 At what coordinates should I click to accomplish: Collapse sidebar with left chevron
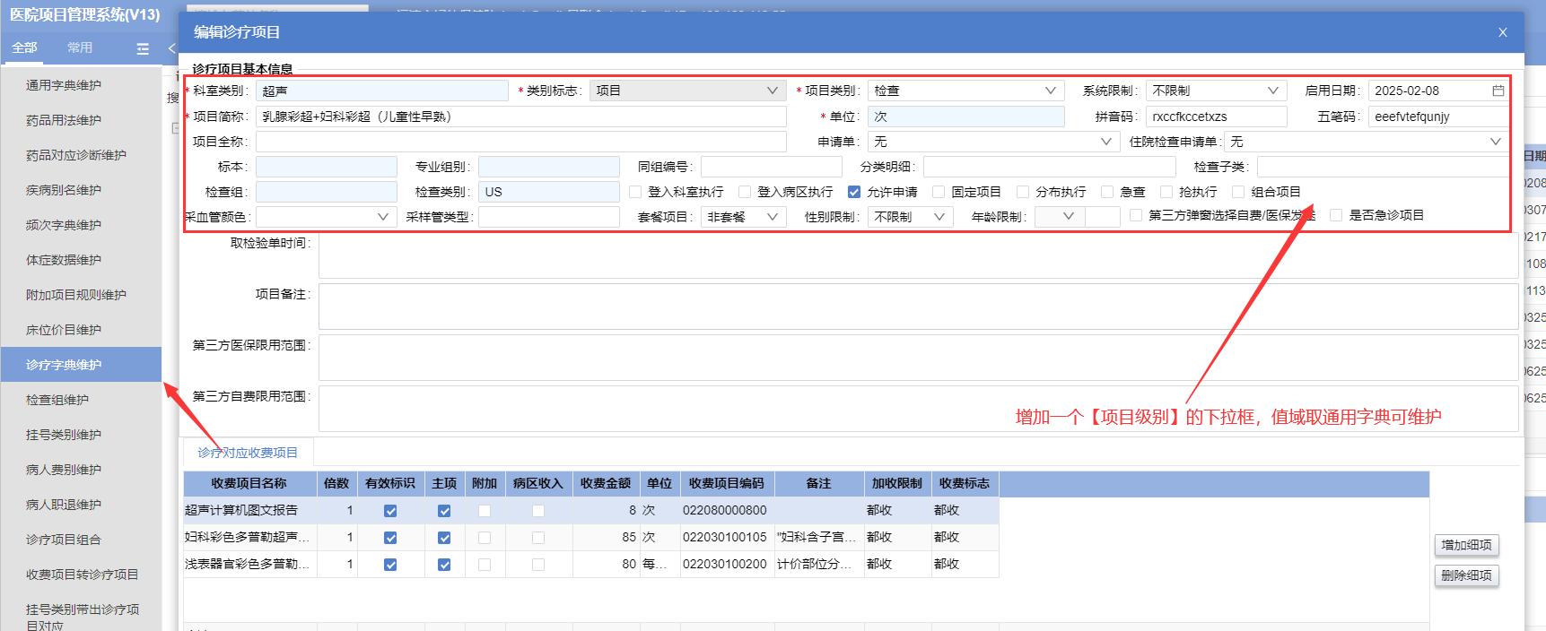tap(171, 48)
